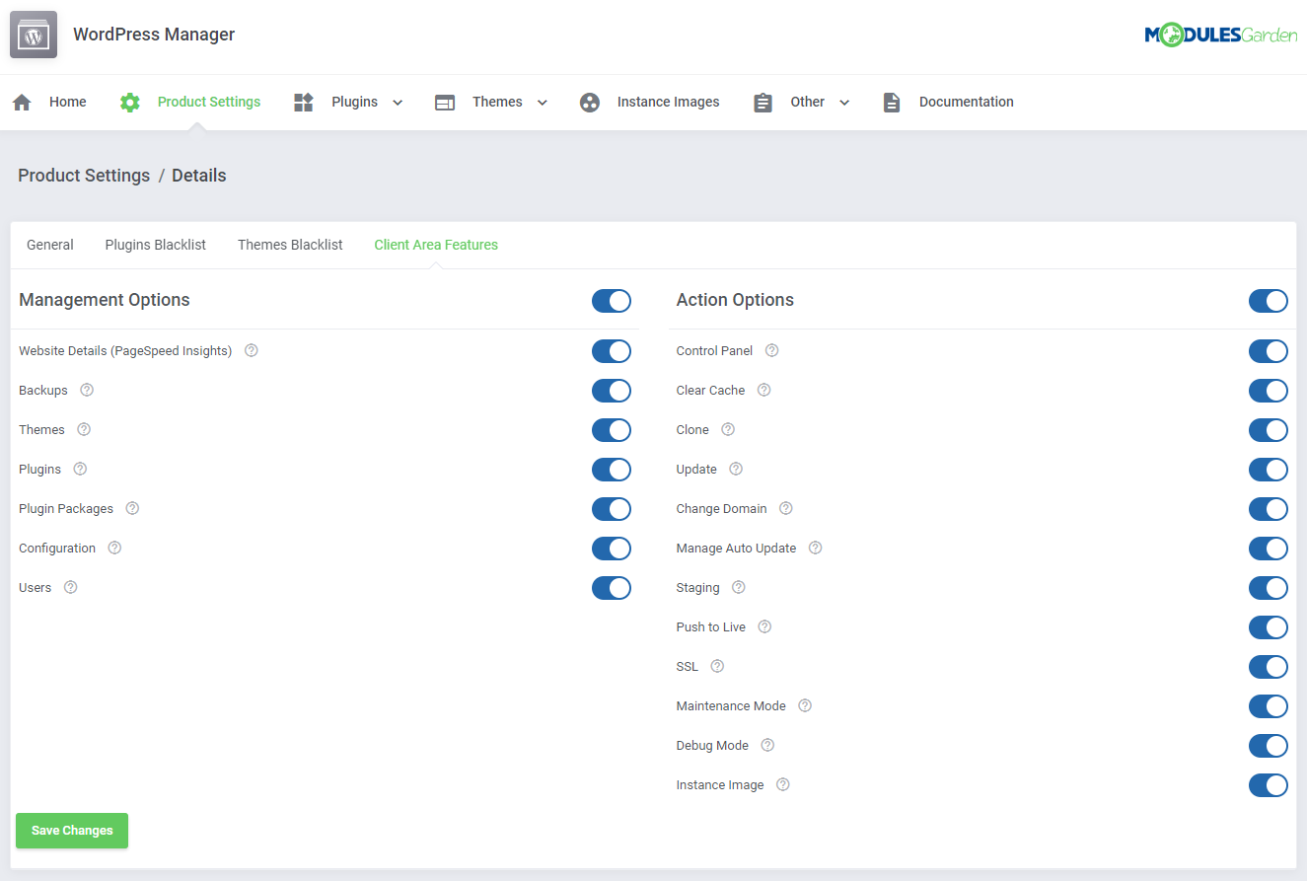
Task: Toggle the Staging switch
Action: pyautogui.click(x=1269, y=588)
